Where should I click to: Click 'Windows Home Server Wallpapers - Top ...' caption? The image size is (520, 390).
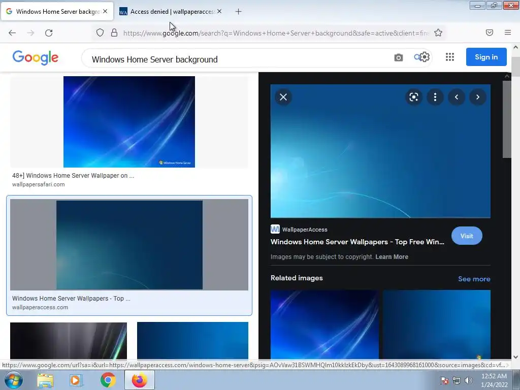coord(71,299)
